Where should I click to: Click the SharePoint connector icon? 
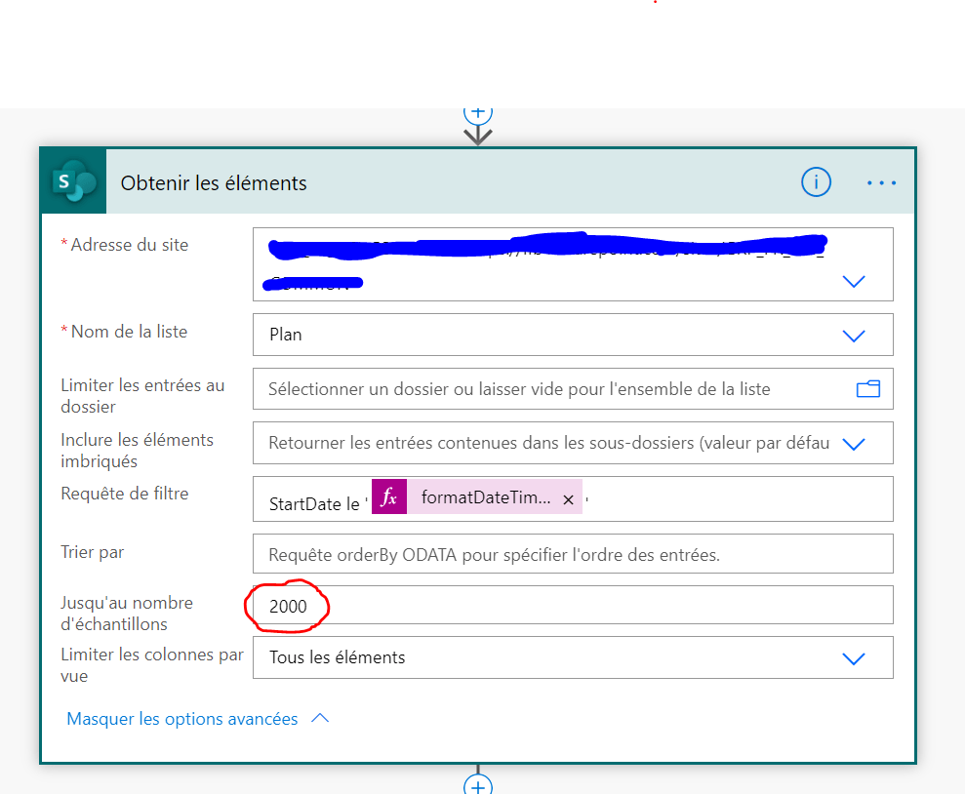pos(73,181)
